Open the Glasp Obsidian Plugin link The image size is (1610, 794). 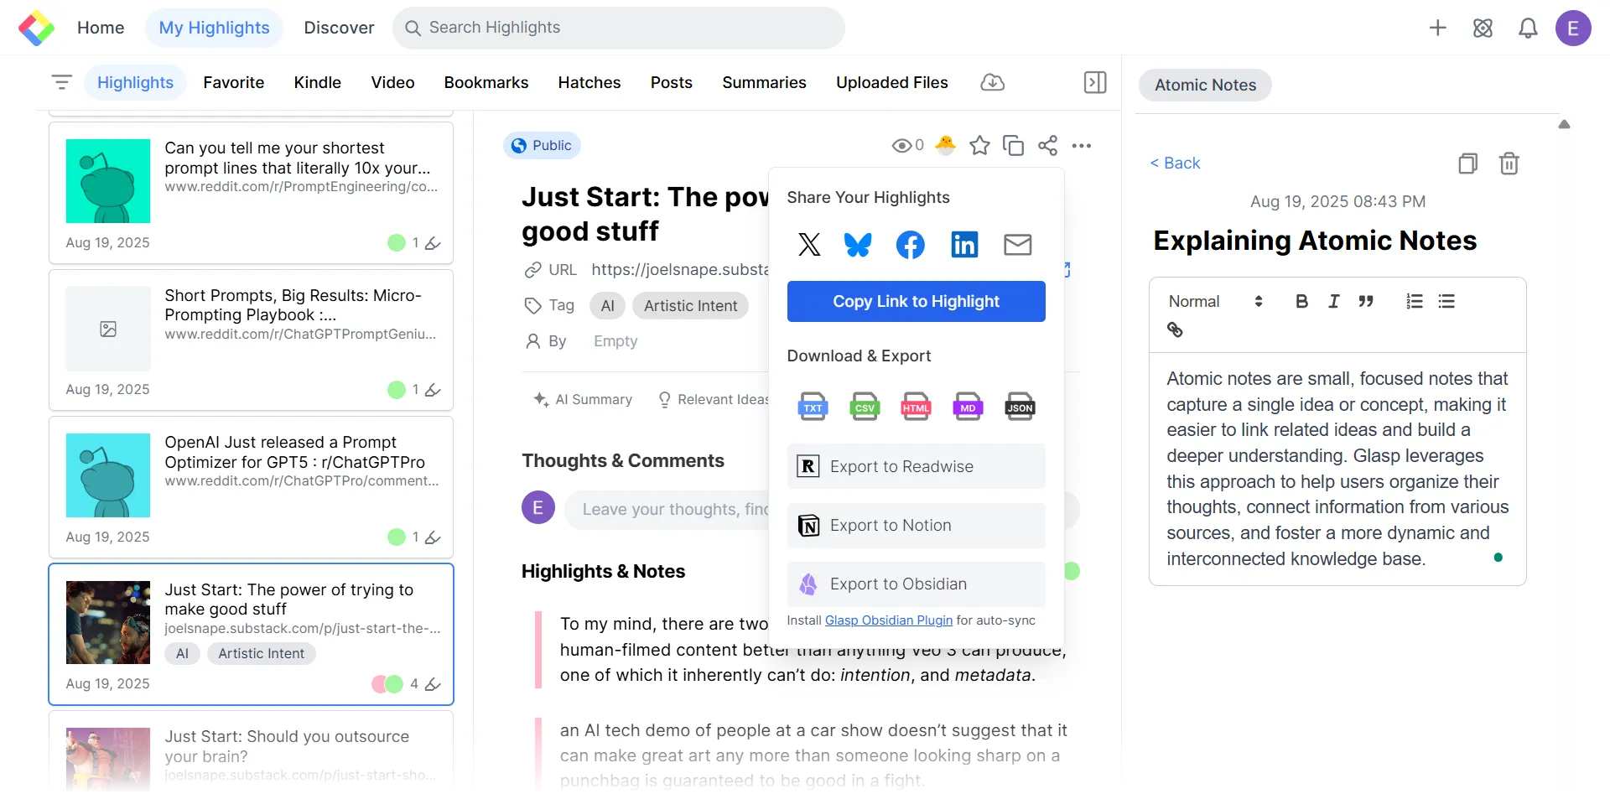[x=888, y=620]
